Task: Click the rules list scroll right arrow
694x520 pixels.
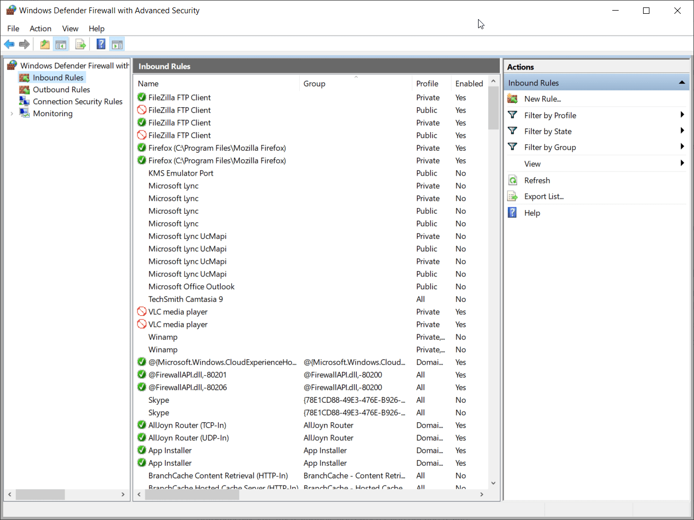Action: 482,495
